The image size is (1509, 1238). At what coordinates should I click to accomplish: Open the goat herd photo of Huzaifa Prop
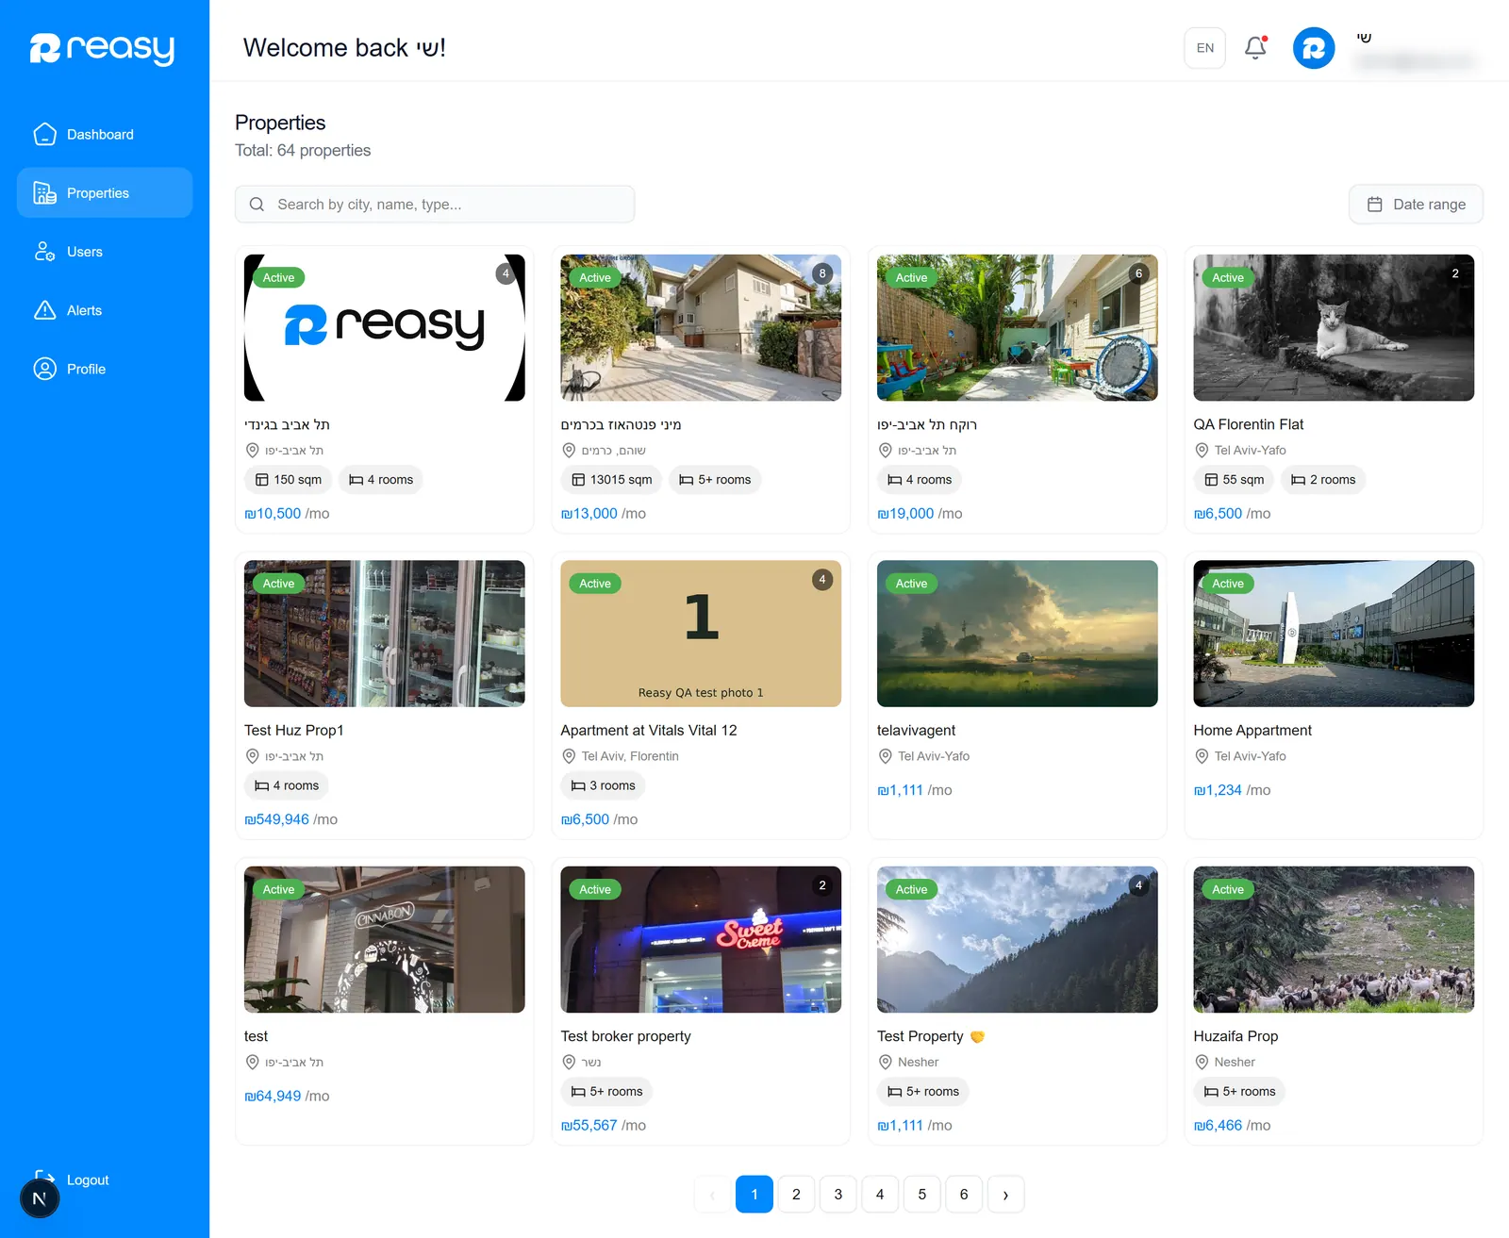[1334, 939]
